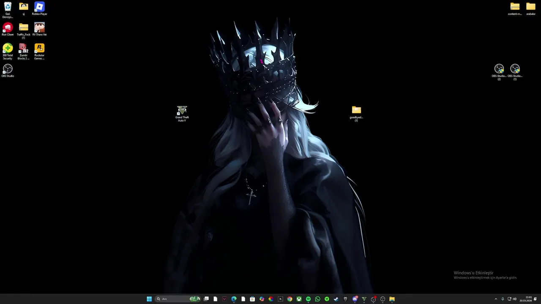Open network status in system tray

tap(509, 299)
